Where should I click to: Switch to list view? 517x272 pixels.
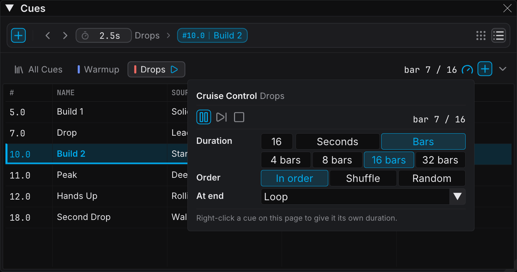[499, 35]
